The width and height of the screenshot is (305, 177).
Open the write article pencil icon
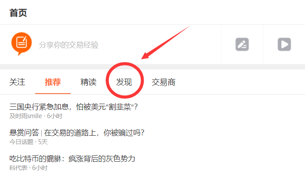242,44
